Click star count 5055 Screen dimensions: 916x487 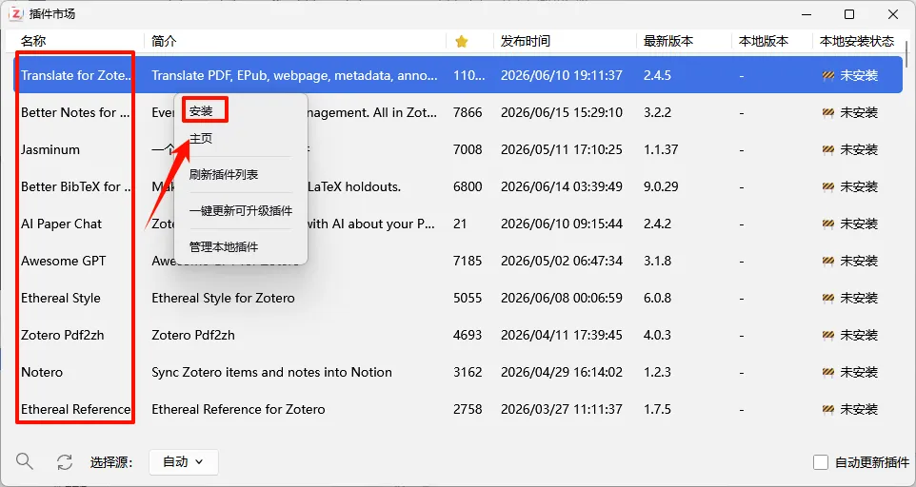pos(468,298)
